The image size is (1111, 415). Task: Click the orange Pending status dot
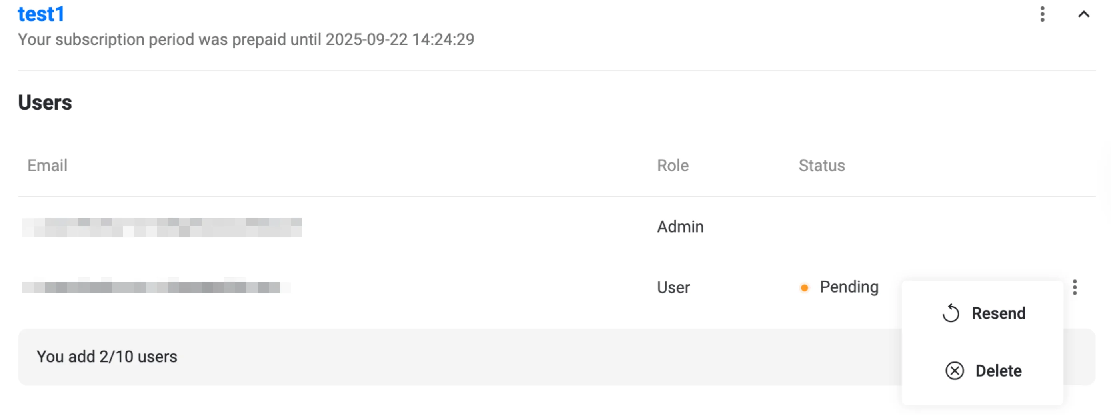pos(804,288)
